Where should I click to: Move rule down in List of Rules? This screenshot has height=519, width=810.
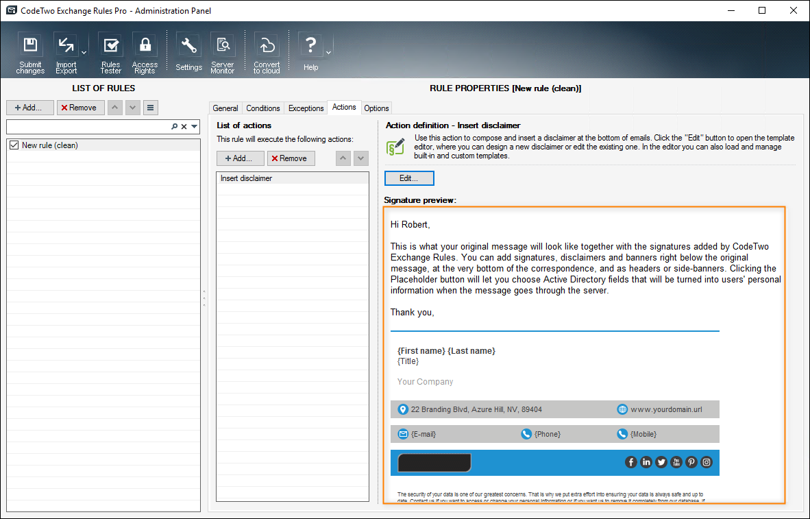[x=133, y=108]
